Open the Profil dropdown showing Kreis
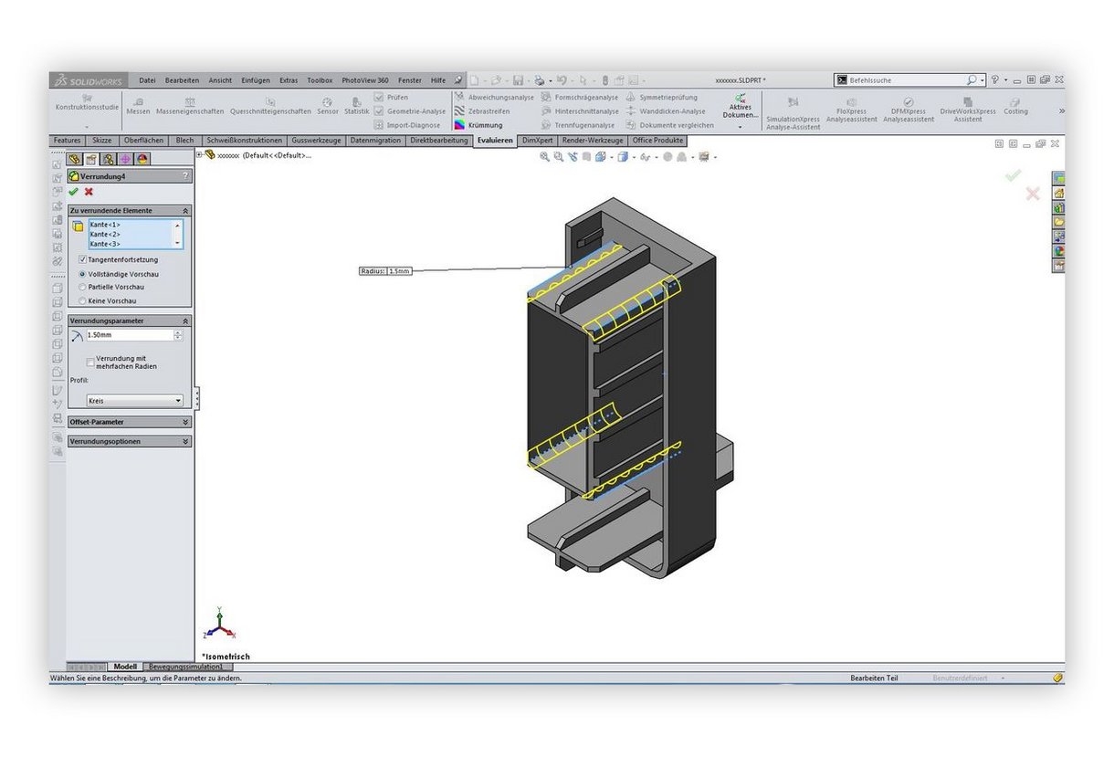1114x757 pixels. click(x=134, y=400)
